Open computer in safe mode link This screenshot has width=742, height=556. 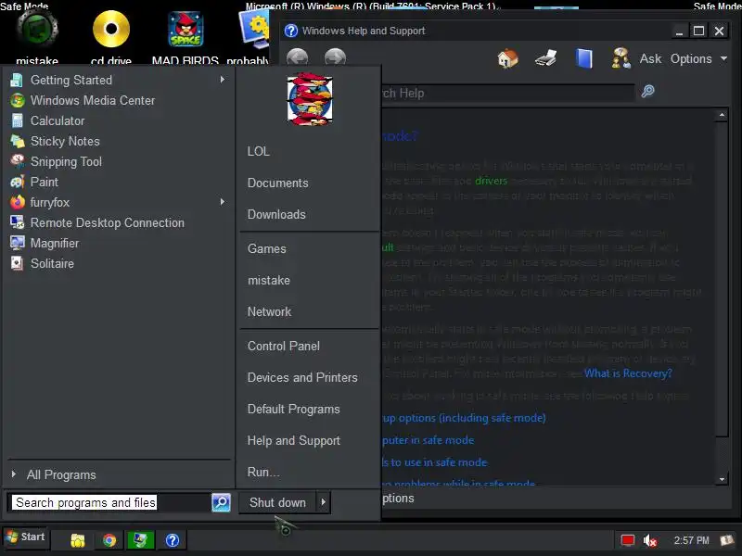click(x=429, y=441)
